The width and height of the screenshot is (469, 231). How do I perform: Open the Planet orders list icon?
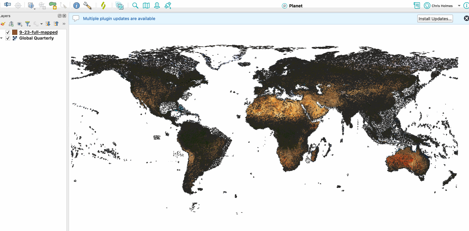(x=417, y=6)
